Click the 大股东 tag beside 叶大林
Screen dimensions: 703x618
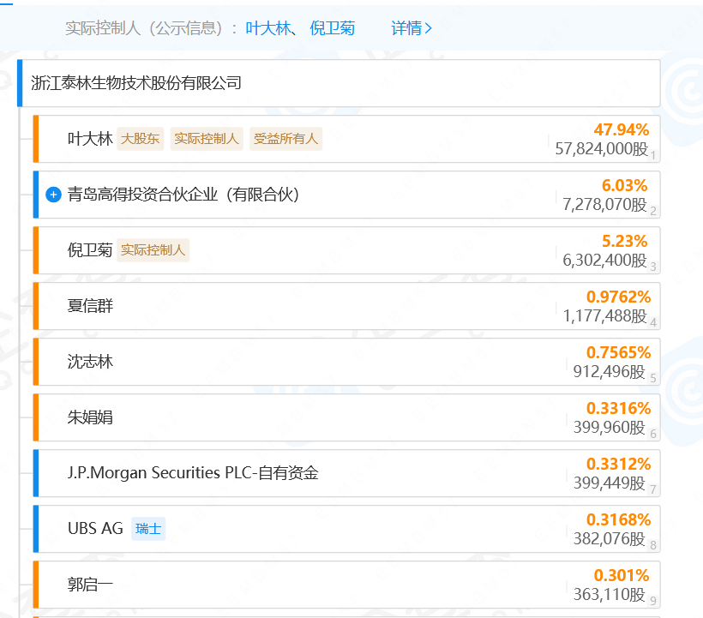click(x=141, y=139)
